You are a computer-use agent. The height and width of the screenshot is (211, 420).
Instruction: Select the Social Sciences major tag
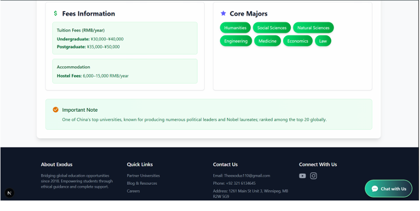(272, 28)
